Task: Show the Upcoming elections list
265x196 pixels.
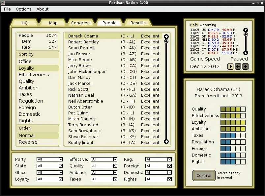Action: point(208,25)
